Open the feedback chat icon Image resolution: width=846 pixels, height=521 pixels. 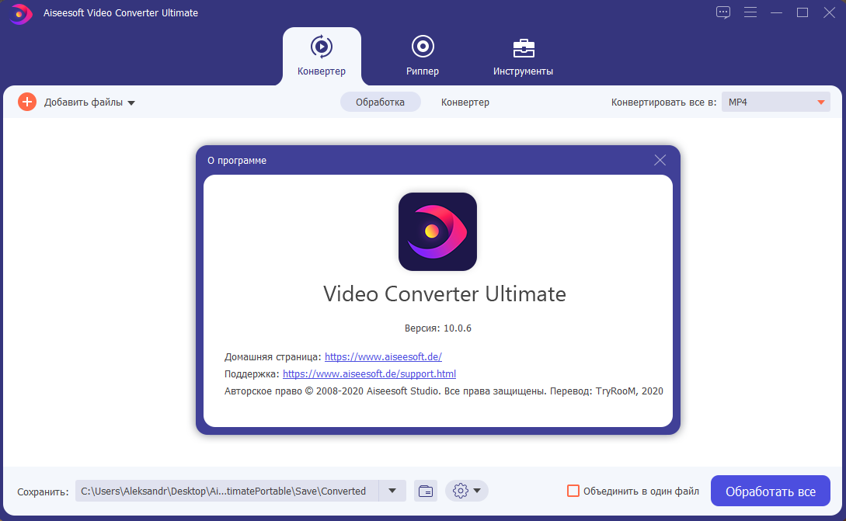click(723, 12)
